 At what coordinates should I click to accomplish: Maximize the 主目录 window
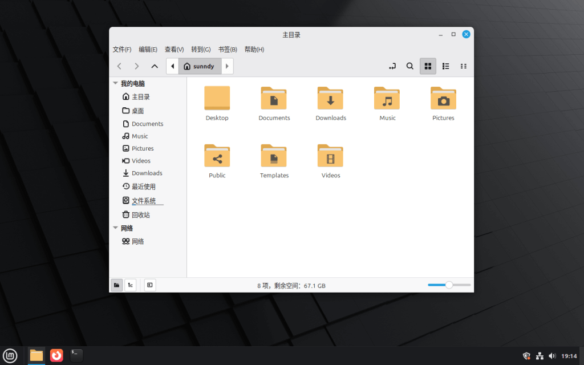[x=453, y=34]
